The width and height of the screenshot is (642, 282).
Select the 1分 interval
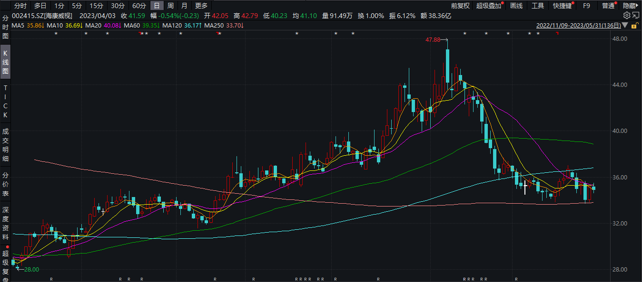tap(59, 6)
